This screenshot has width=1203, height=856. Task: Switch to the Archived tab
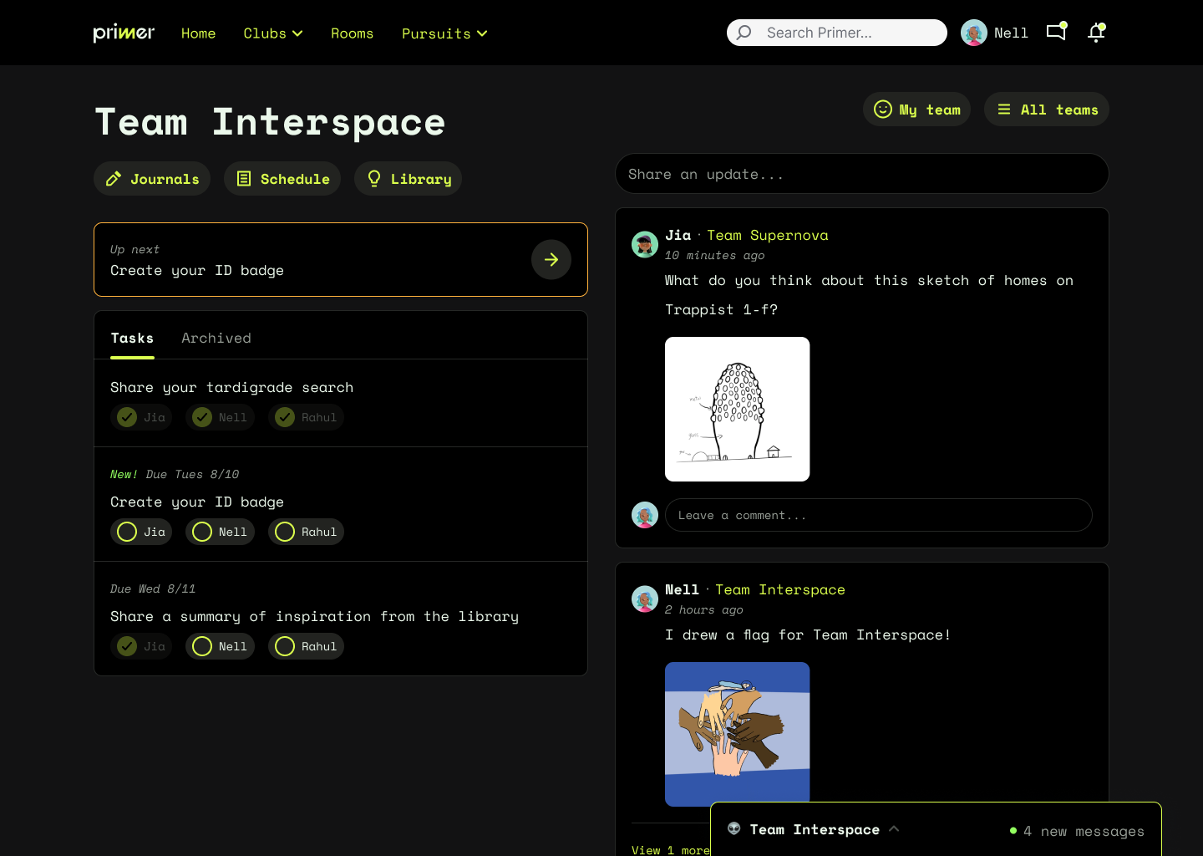[216, 338]
